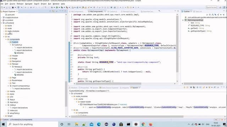Click the New file toolbar icon

click(x=2, y=7)
